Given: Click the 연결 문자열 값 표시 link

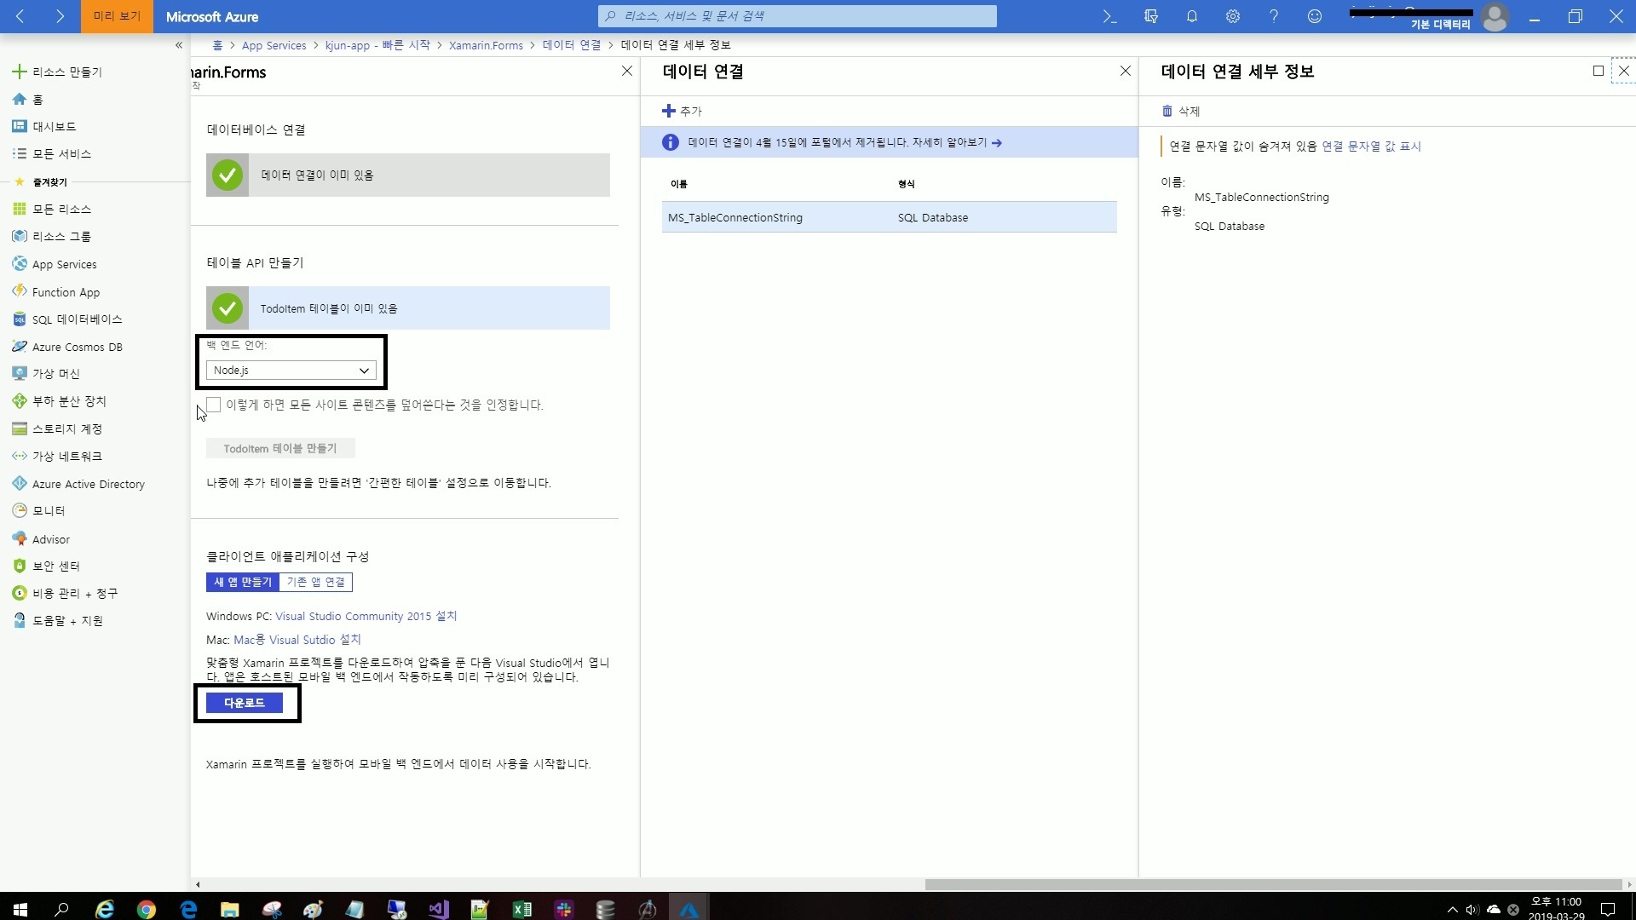Looking at the screenshot, I should pyautogui.click(x=1371, y=147).
